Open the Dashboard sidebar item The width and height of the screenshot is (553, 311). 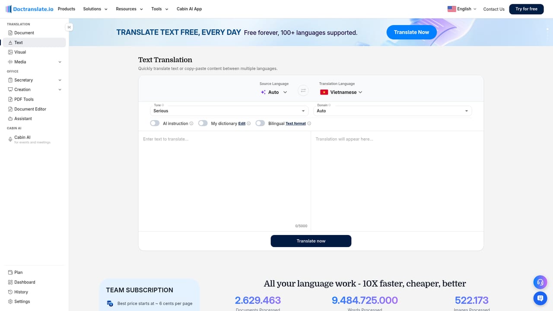point(35,282)
